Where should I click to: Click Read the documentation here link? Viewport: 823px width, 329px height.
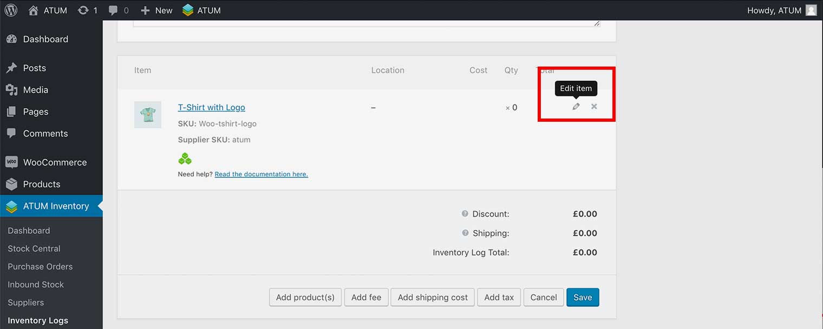pyautogui.click(x=261, y=174)
